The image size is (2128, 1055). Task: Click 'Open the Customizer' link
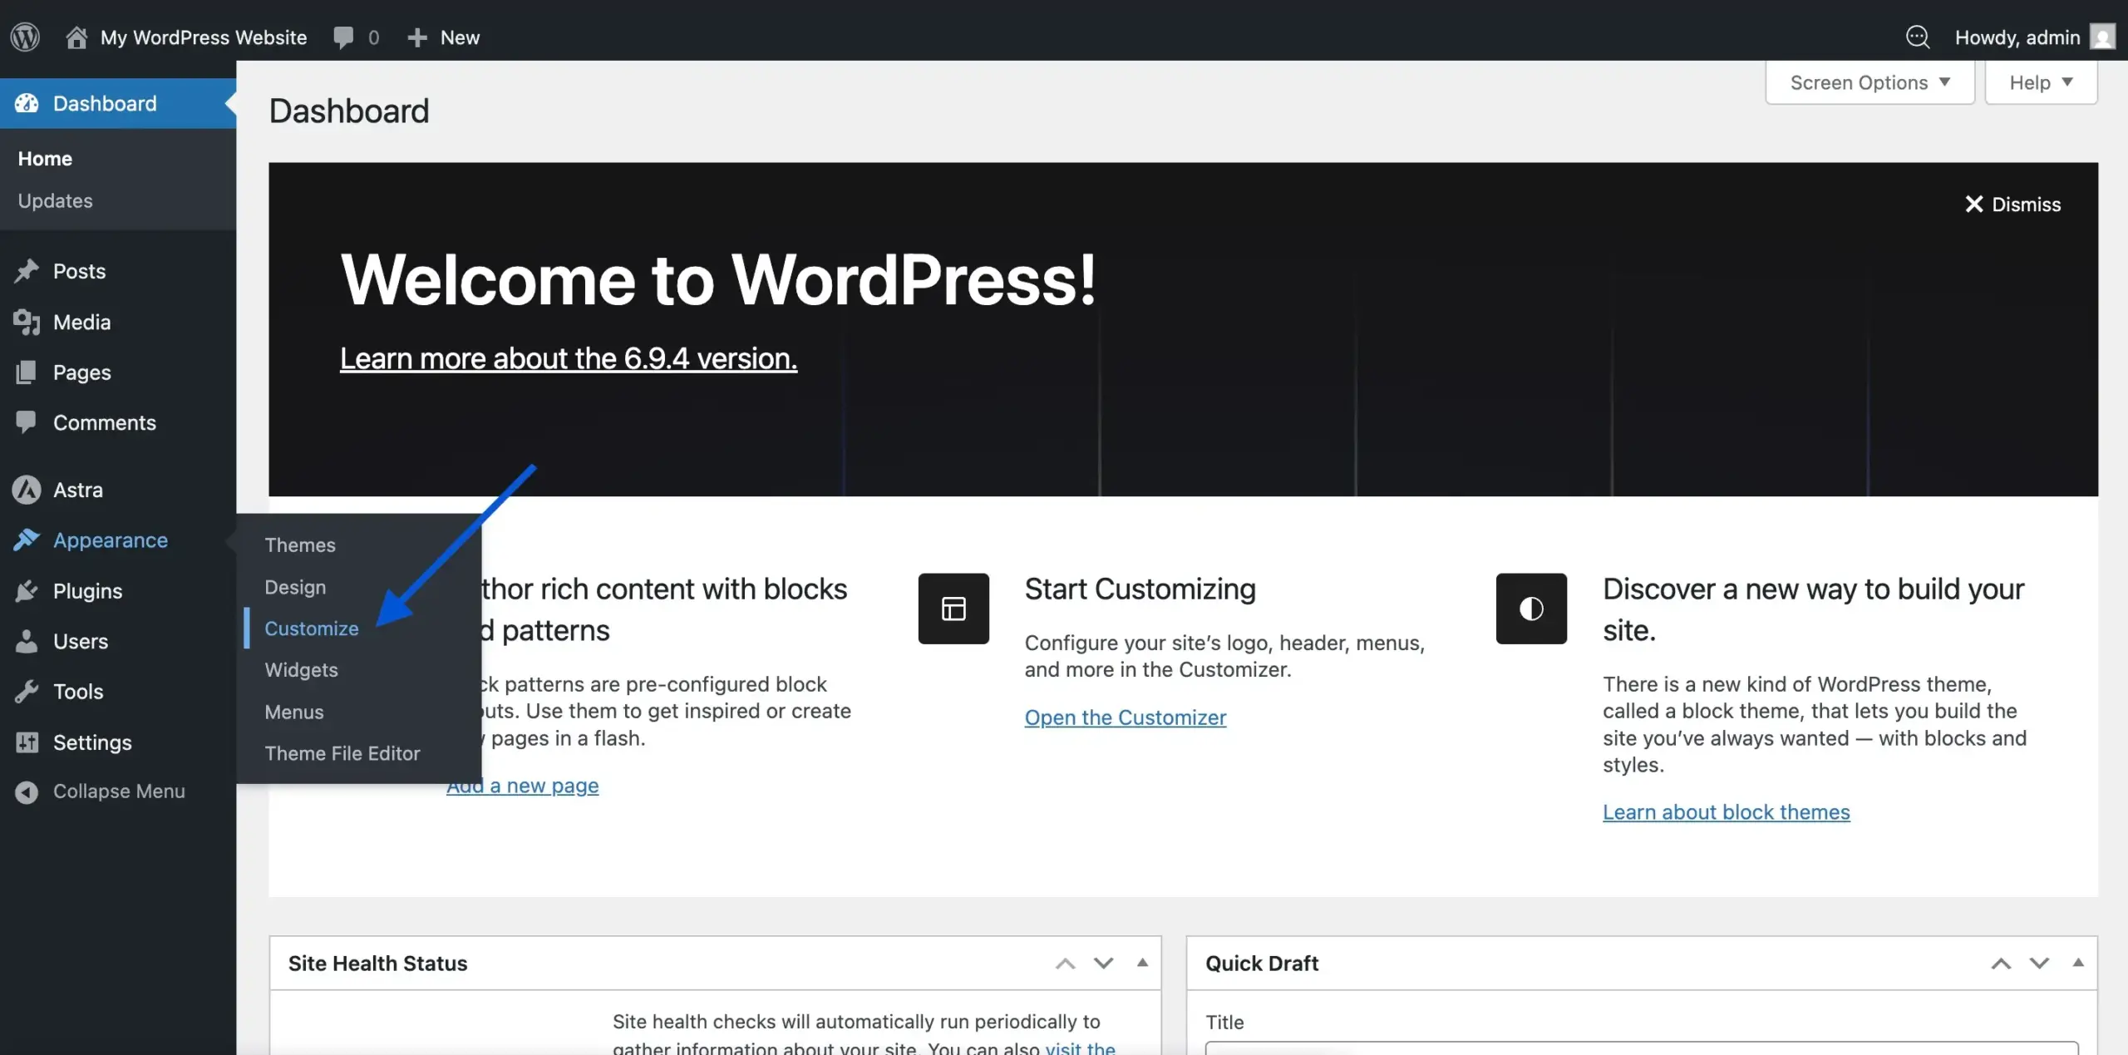[1125, 717]
